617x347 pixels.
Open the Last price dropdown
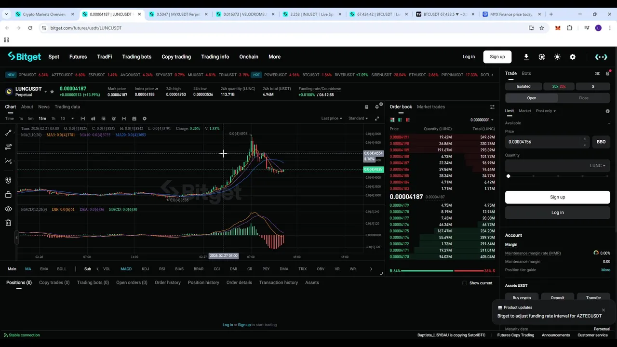[332, 119]
